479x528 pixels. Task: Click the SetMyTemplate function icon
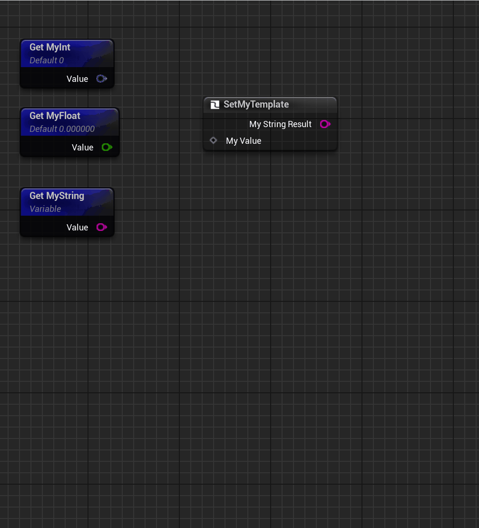click(215, 105)
